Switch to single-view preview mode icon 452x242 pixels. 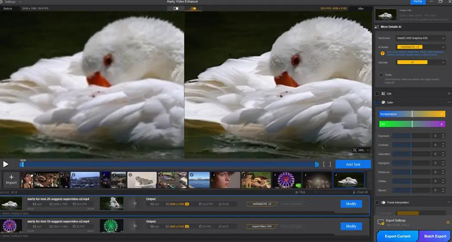pyautogui.click(x=176, y=8)
